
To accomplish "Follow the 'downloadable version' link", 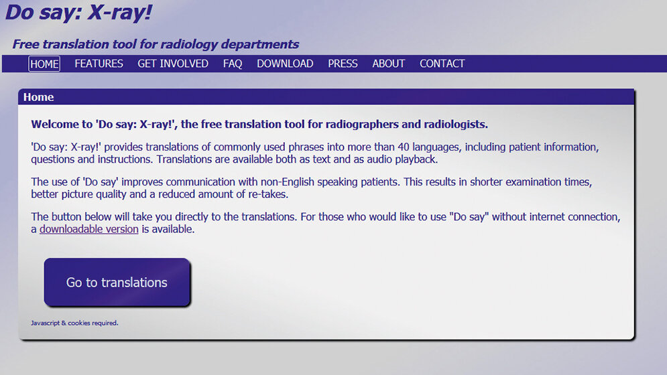I will (x=89, y=229).
